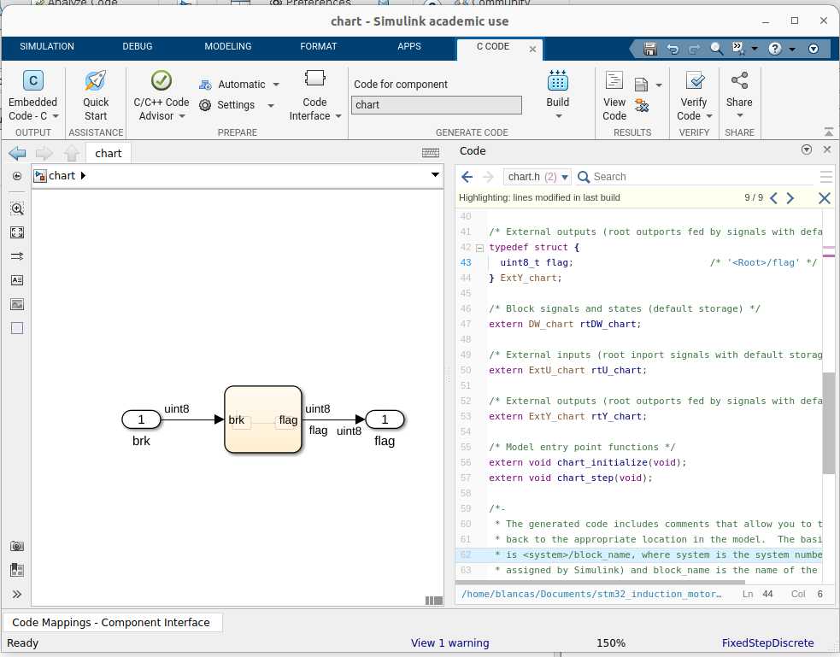Select the area rectangle tool
Image resolution: width=840 pixels, height=657 pixels.
(x=17, y=328)
